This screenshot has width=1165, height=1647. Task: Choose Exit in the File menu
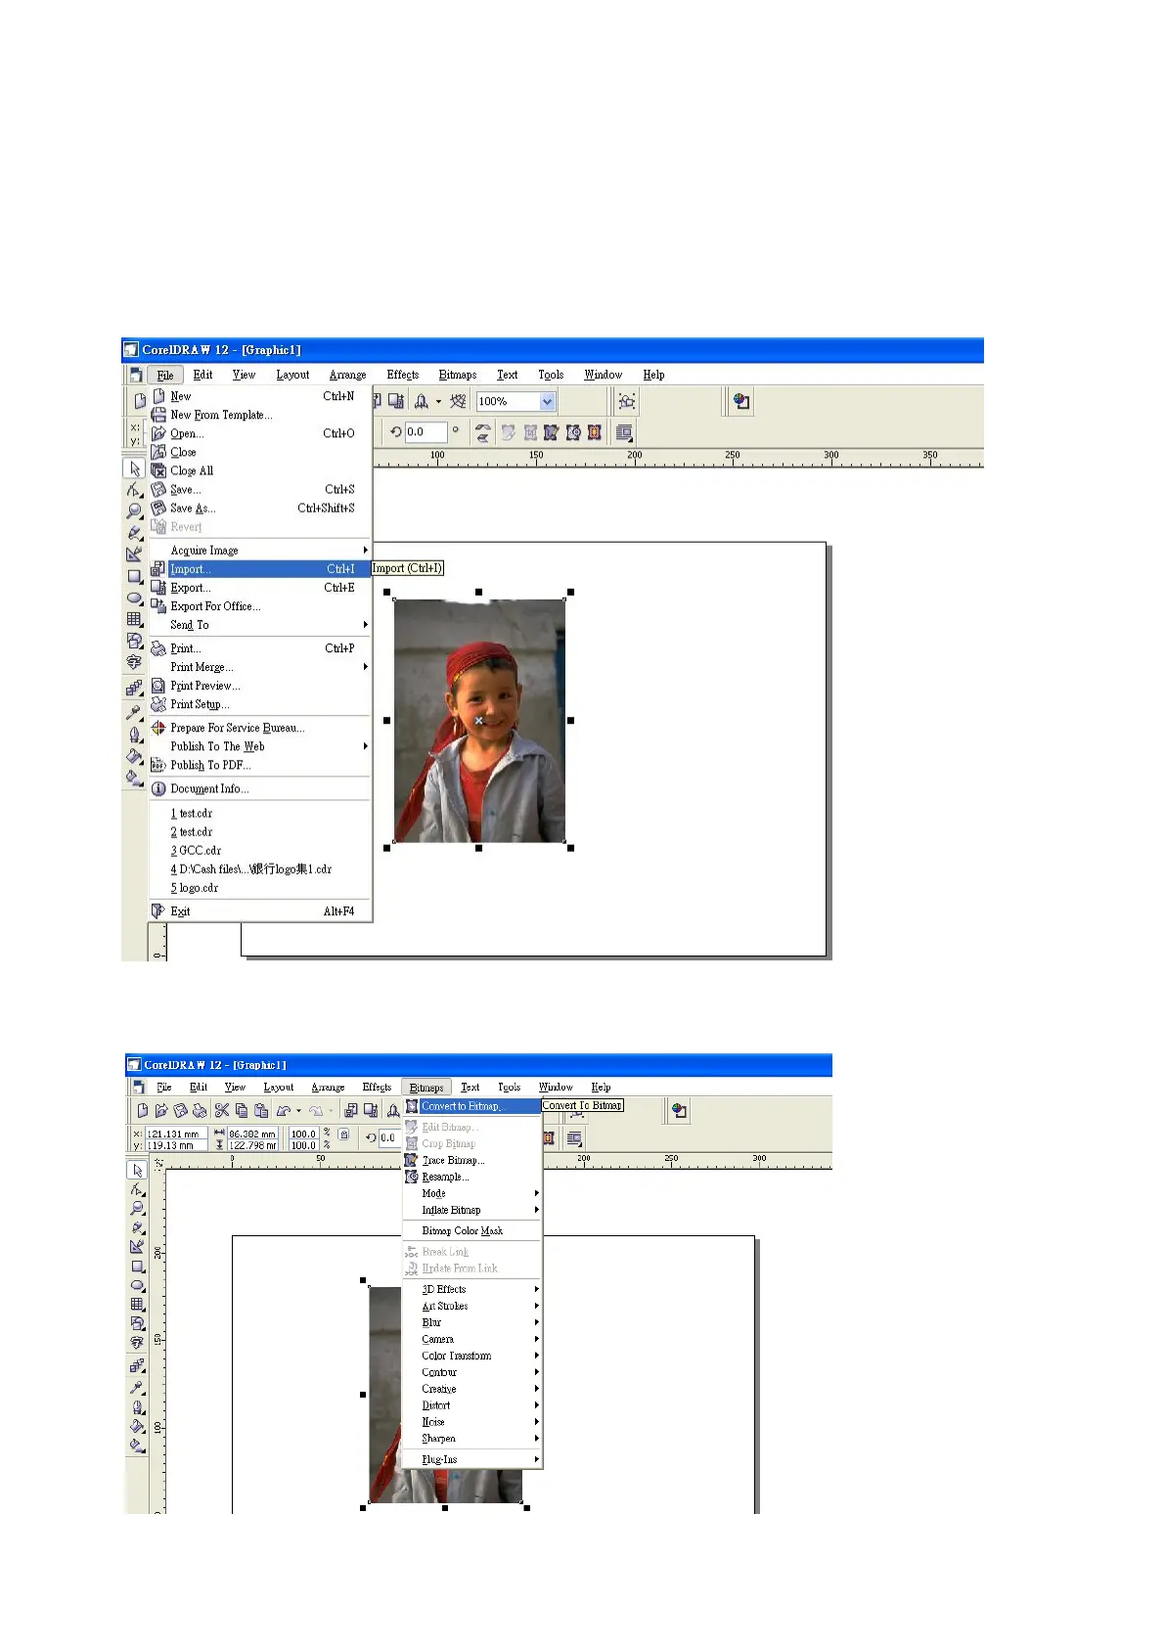click(x=259, y=912)
